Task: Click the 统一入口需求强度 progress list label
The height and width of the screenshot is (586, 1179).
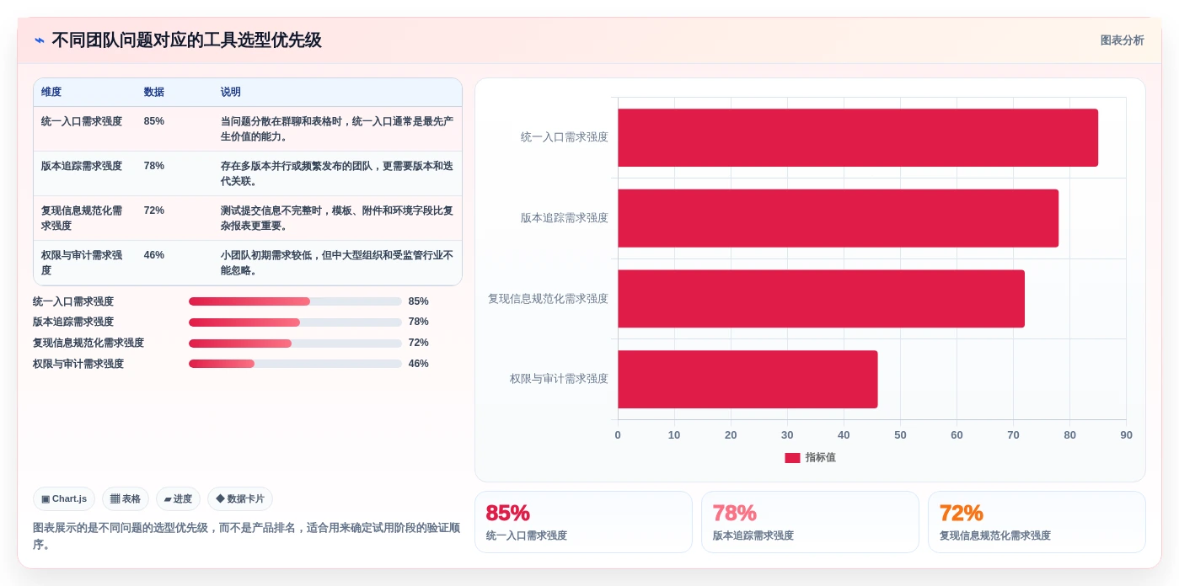Action: (73, 301)
